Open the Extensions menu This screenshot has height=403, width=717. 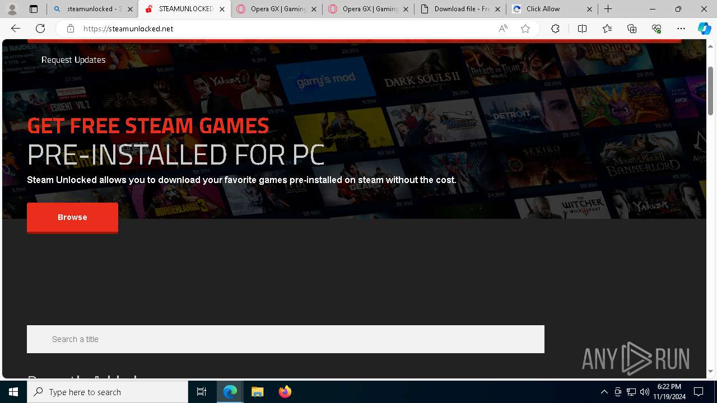(x=555, y=29)
